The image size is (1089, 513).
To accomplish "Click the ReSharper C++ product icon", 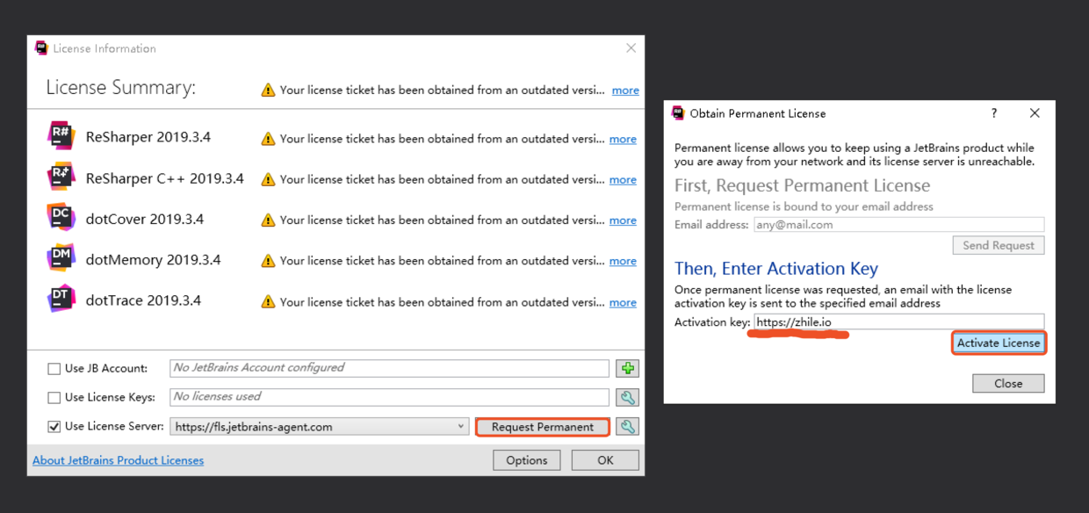I will (61, 178).
